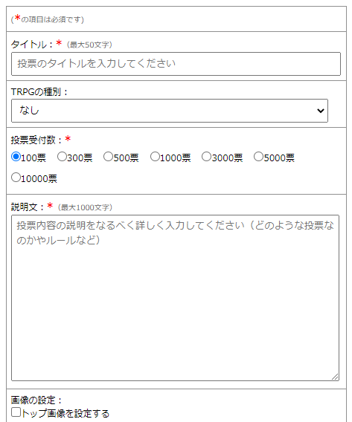Click the タイトル input field
Image resolution: width=352 pixels, height=422 pixels.
click(176, 64)
